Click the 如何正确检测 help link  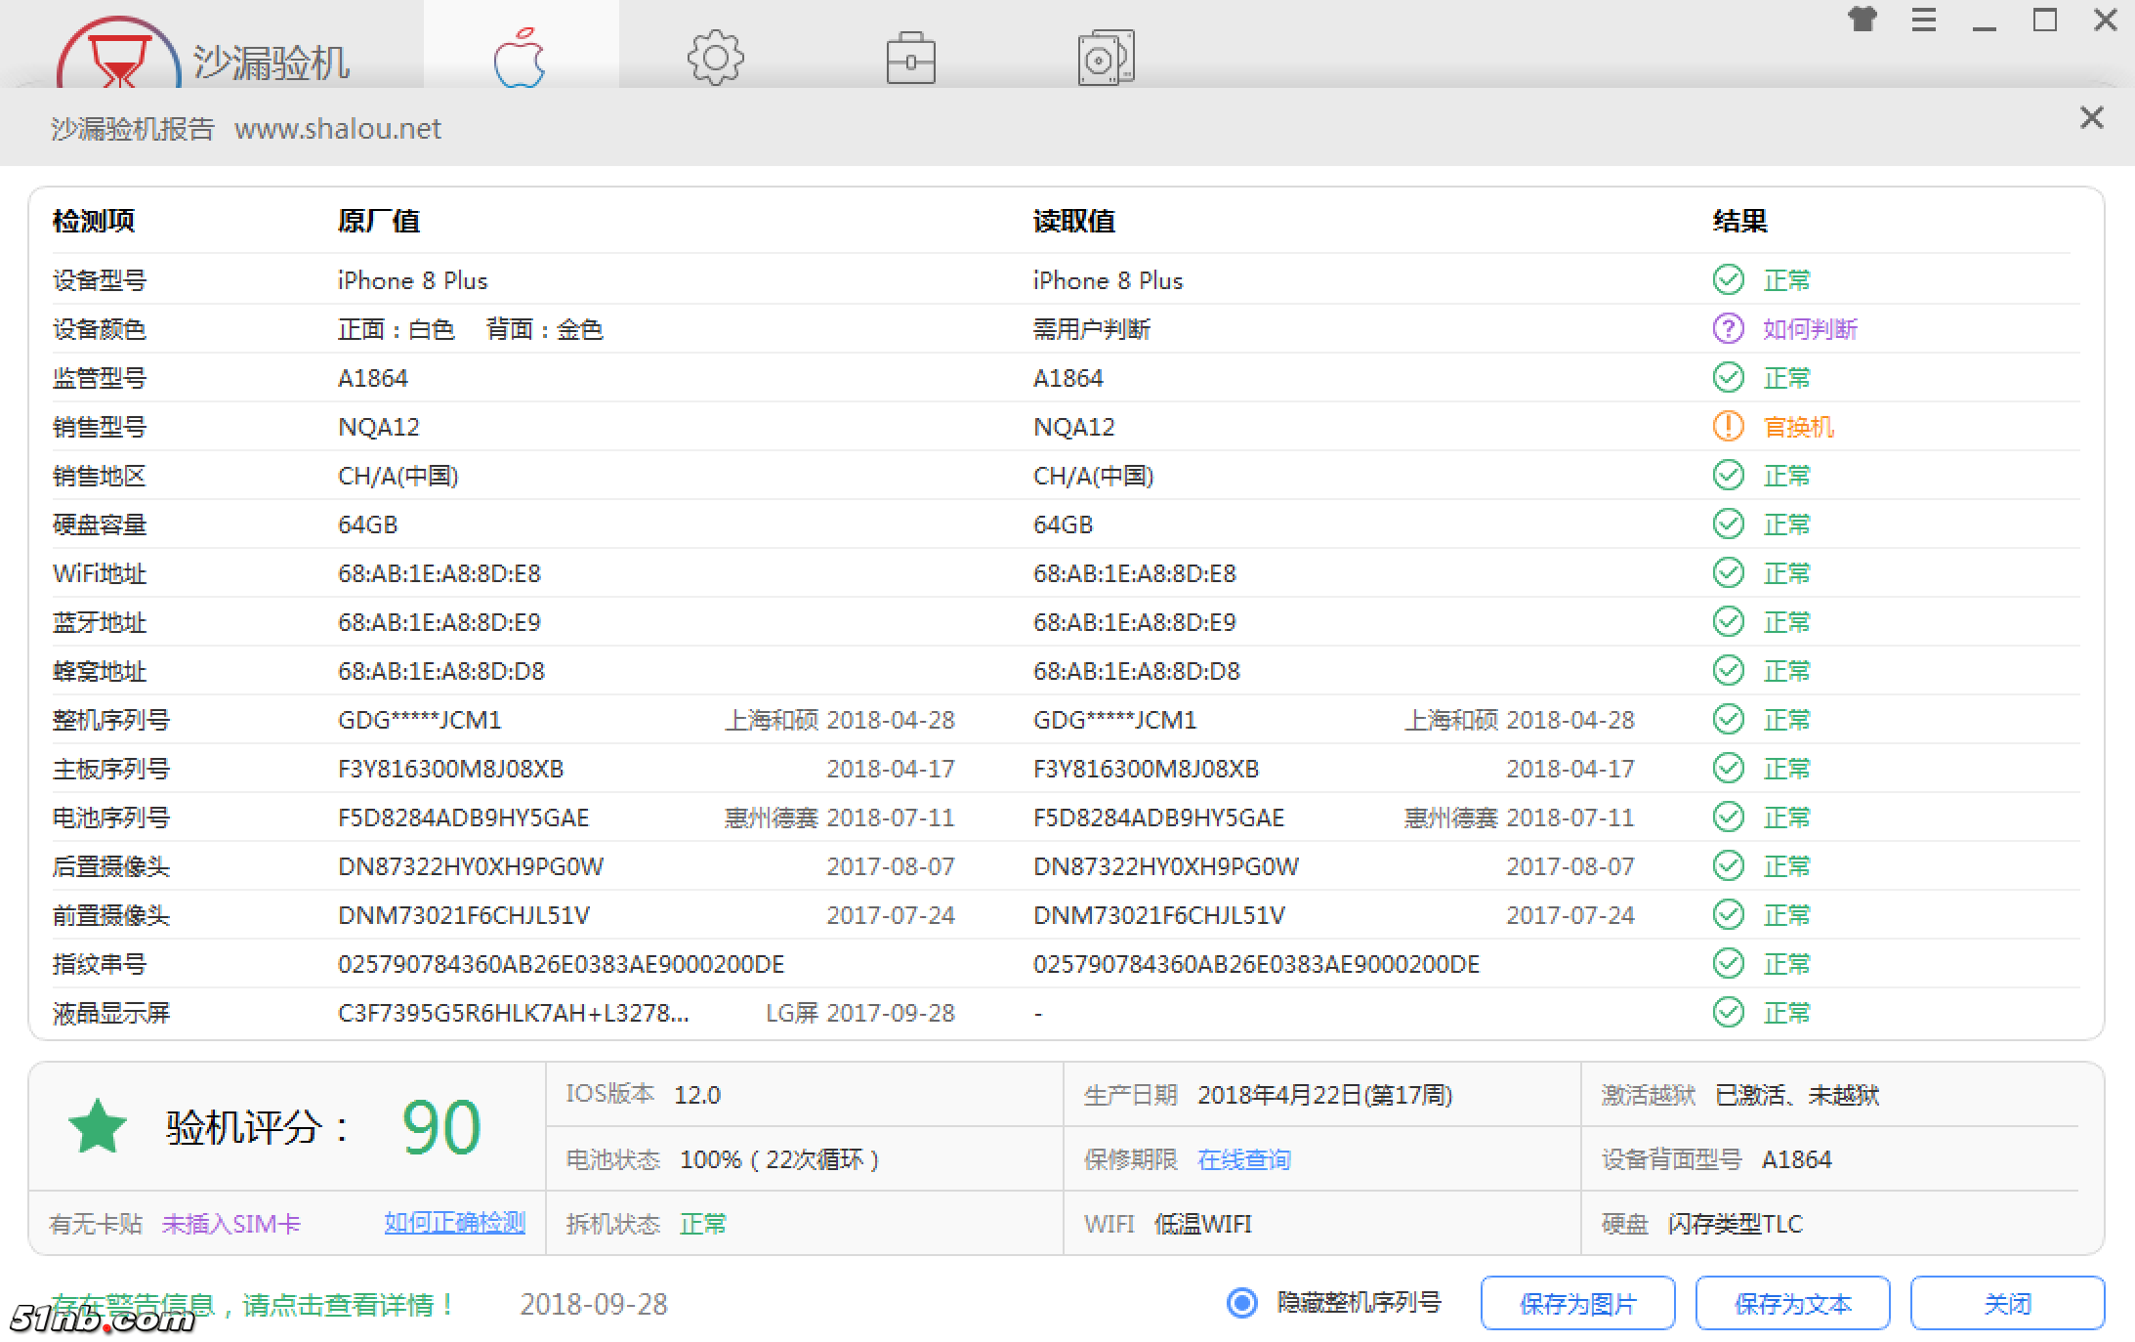[x=455, y=1222]
